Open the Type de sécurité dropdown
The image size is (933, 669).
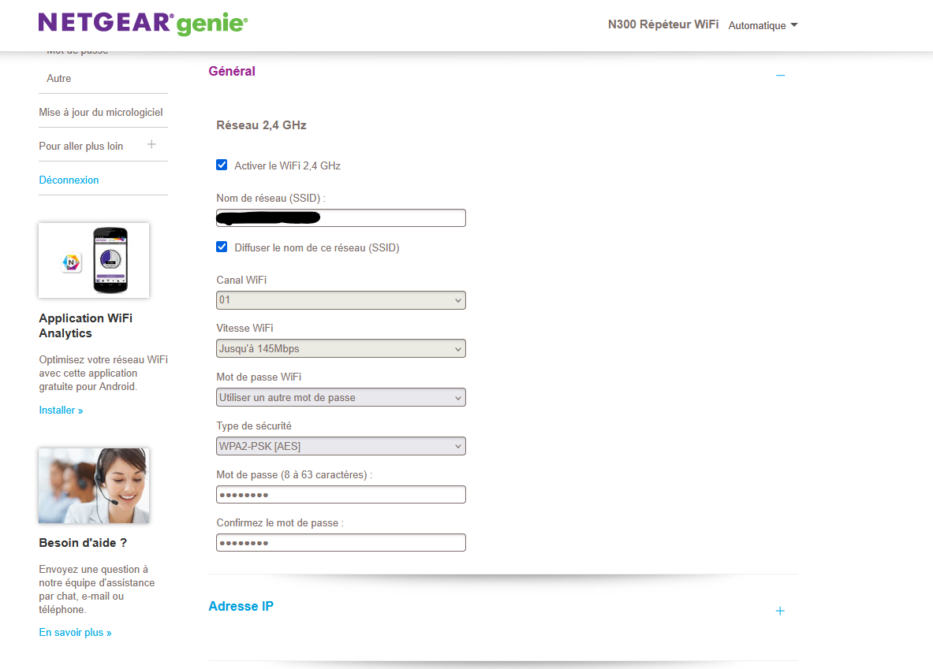click(x=341, y=447)
